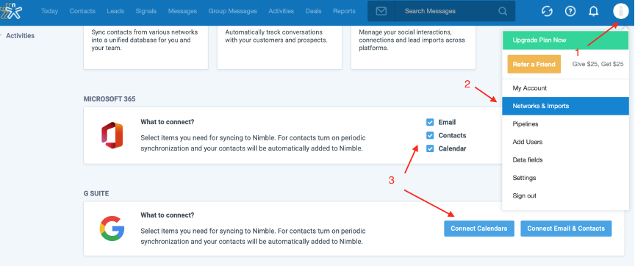The image size is (635, 266).
Task: Uncheck the Contacts checkbox for Microsoft 365
Action: click(x=430, y=136)
